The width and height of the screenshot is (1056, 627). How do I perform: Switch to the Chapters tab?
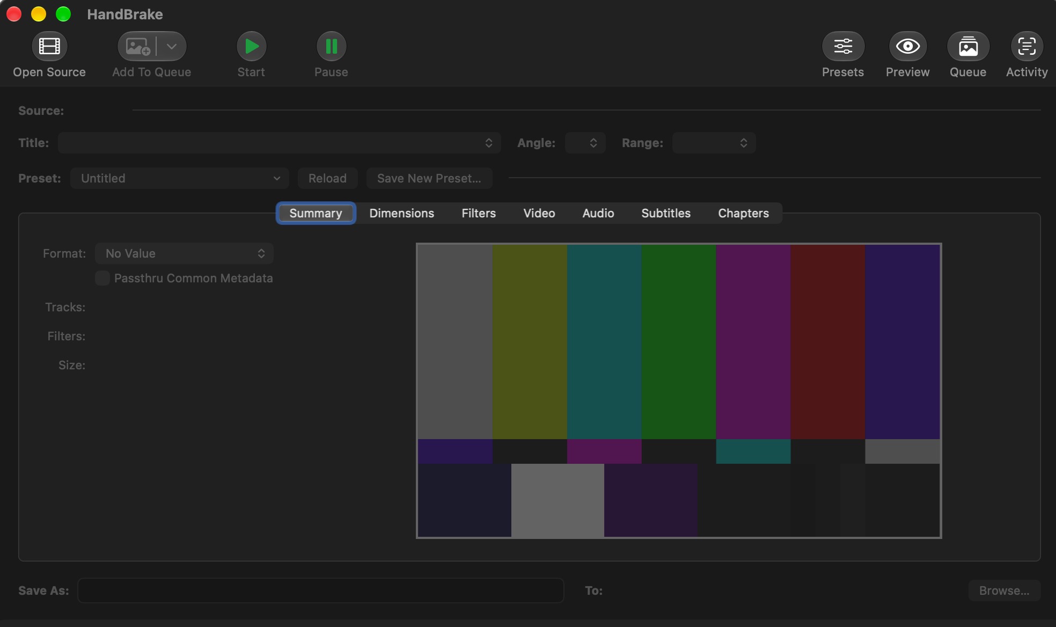pyautogui.click(x=744, y=213)
